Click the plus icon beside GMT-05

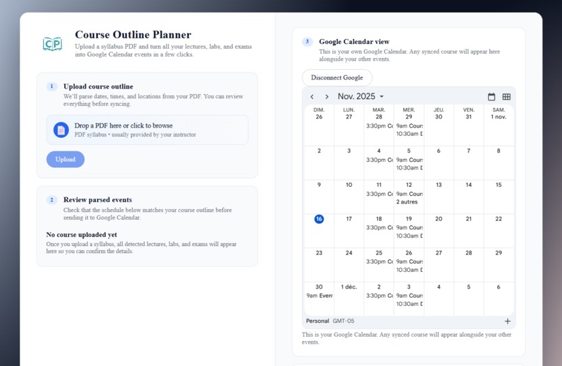click(508, 321)
